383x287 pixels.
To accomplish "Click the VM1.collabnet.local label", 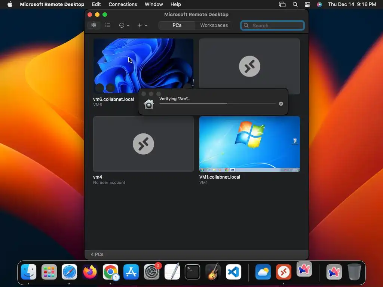I will tap(220, 177).
